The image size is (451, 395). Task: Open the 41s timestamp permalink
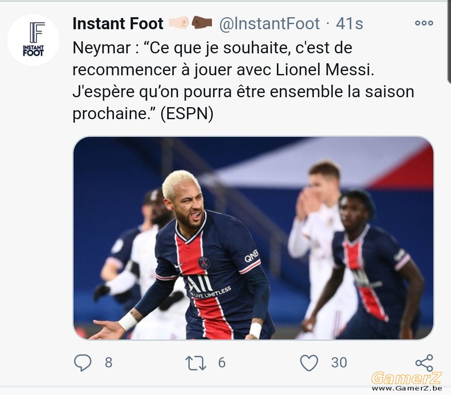[x=349, y=23]
